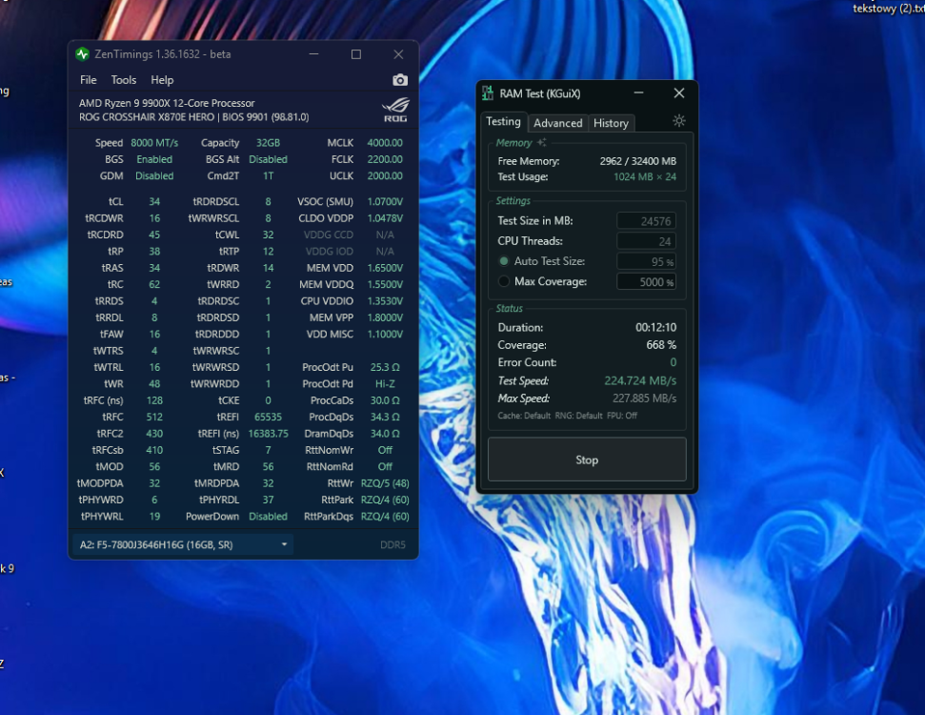Click the green ZenTimings app icon

[x=83, y=54]
